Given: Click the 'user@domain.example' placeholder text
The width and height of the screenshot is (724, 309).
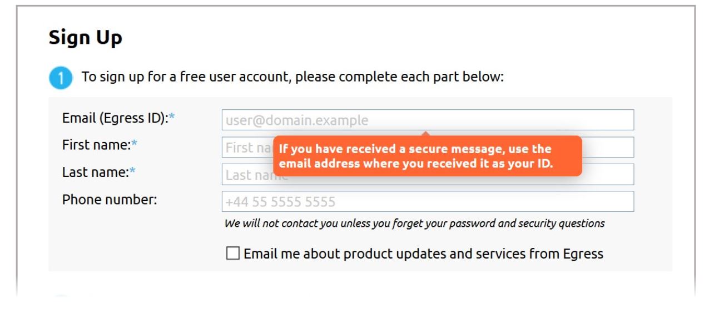Looking at the screenshot, I should (297, 120).
